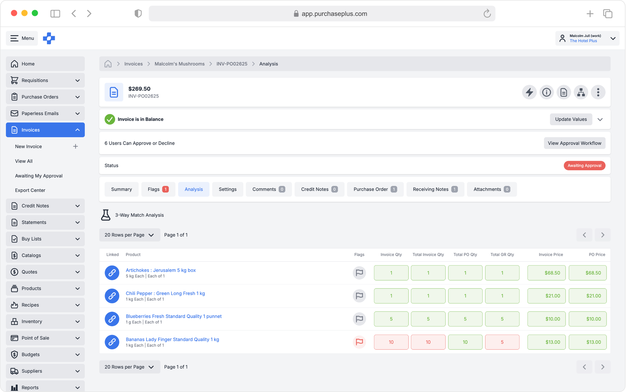Click Malcolm's Mushrooms in the breadcrumb
626x392 pixels.
[180, 64]
